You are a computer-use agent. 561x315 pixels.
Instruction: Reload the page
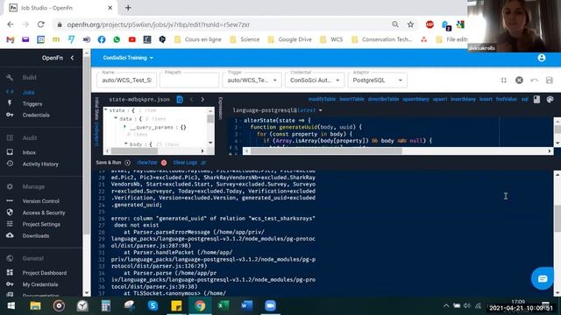[x=41, y=24]
